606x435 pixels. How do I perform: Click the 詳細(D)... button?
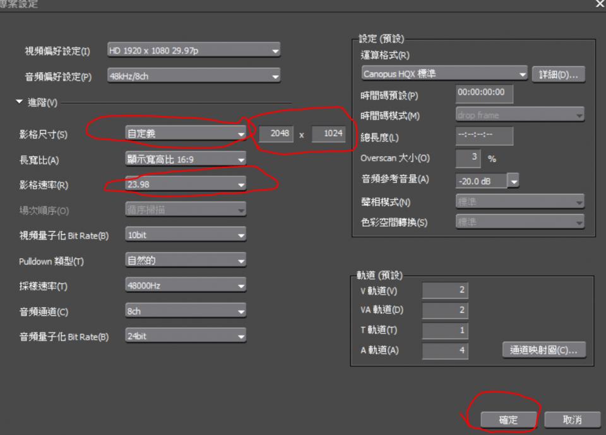(559, 74)
